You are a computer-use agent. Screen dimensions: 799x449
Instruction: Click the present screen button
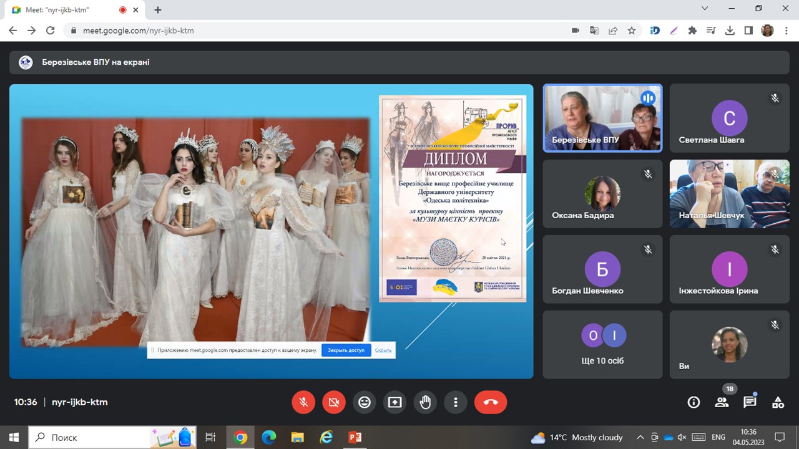point(395,402)
